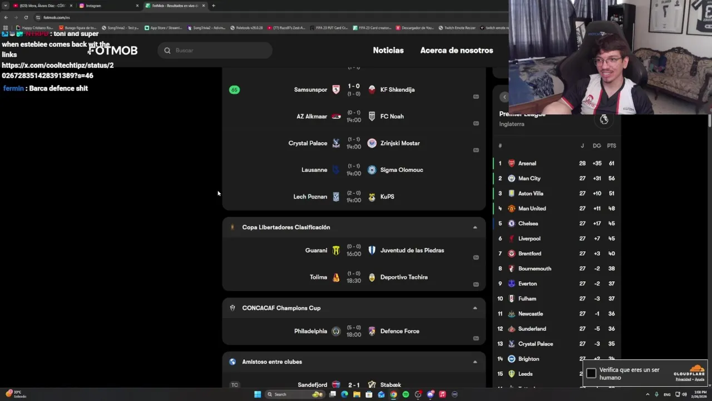Open File Explorer from the taskbar
The width and height of the screenshot is (712, 401).
(357, 394)
